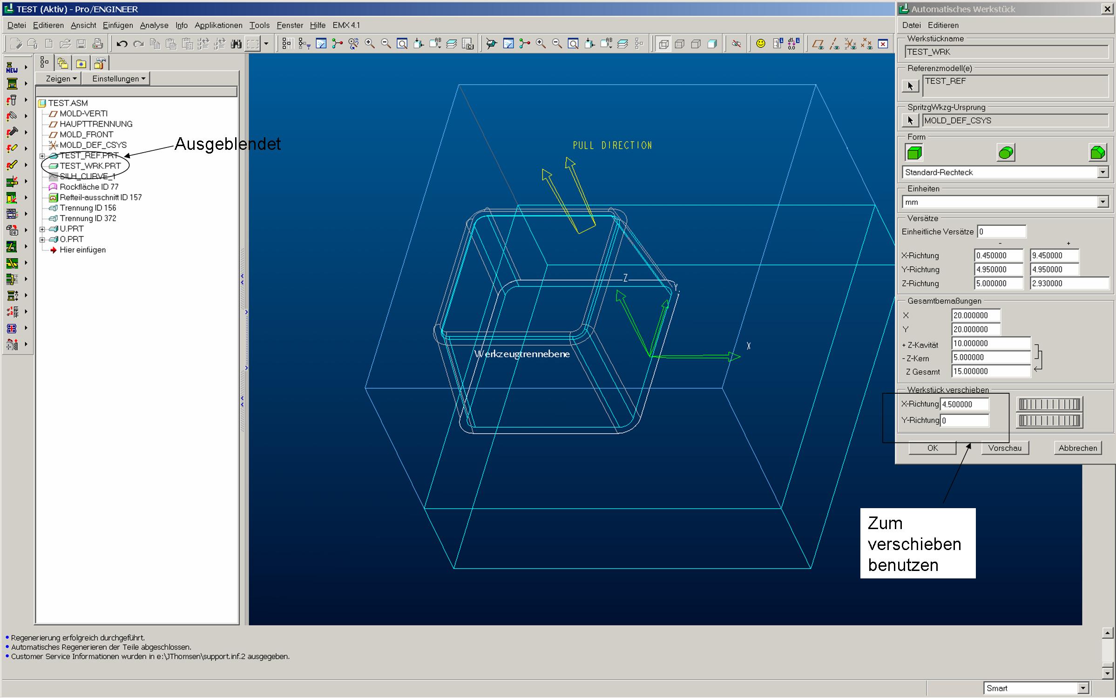Viewport: 1116px width, 698px height.
Task: Expand O.PRT in model tree
Action: [42, 240]
